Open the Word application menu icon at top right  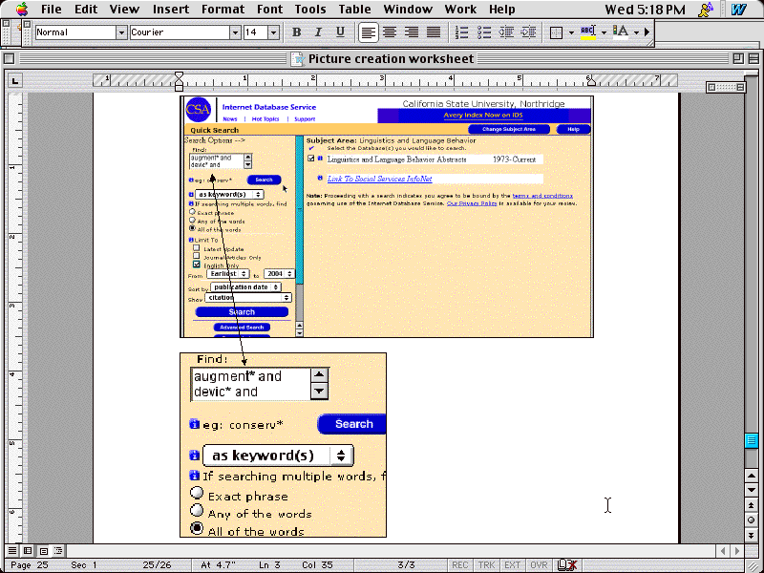(x=738, y=9)
